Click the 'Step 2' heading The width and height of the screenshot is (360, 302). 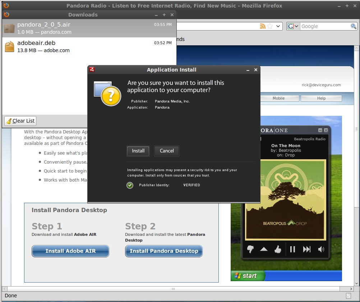140,226
